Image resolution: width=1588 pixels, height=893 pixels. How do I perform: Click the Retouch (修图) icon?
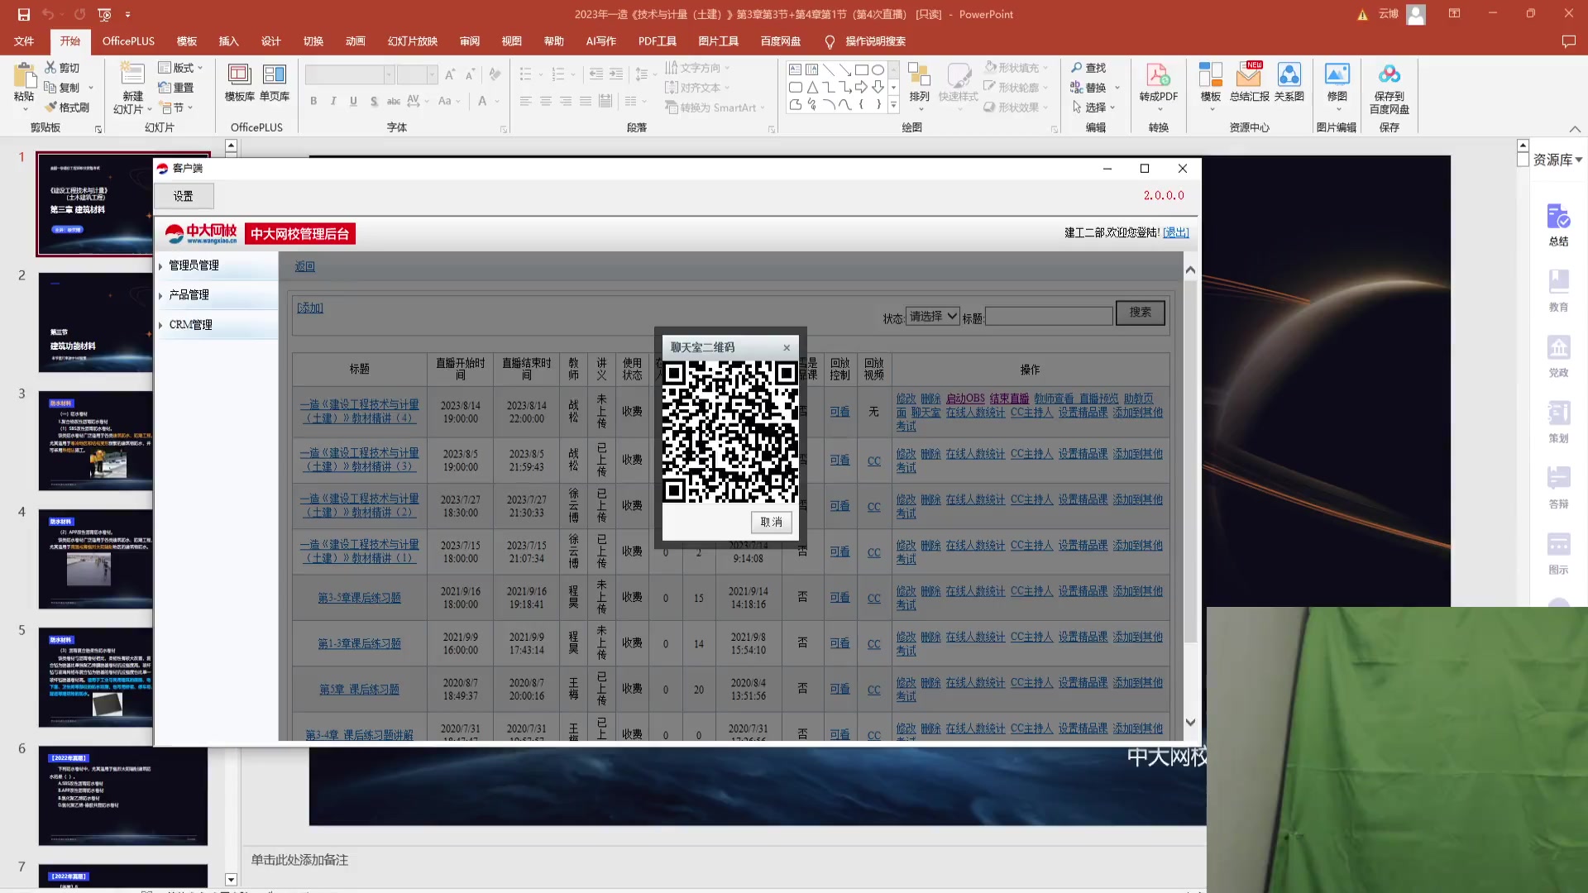[1337, 74]
